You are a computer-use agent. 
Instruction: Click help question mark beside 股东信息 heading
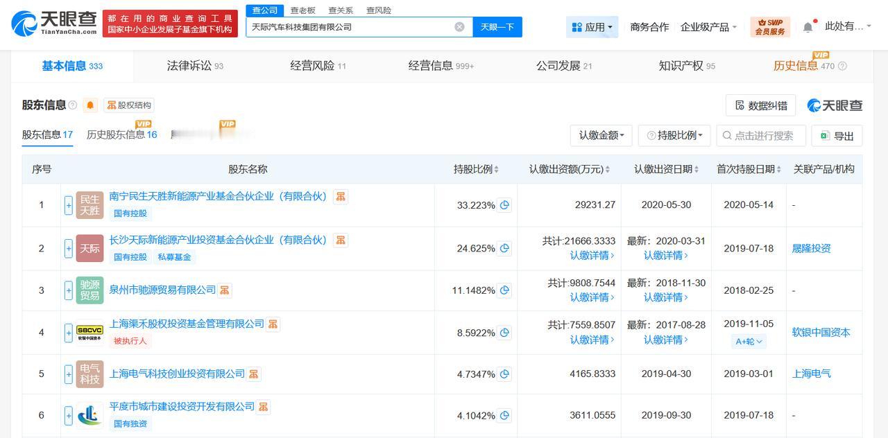[73, 105]
